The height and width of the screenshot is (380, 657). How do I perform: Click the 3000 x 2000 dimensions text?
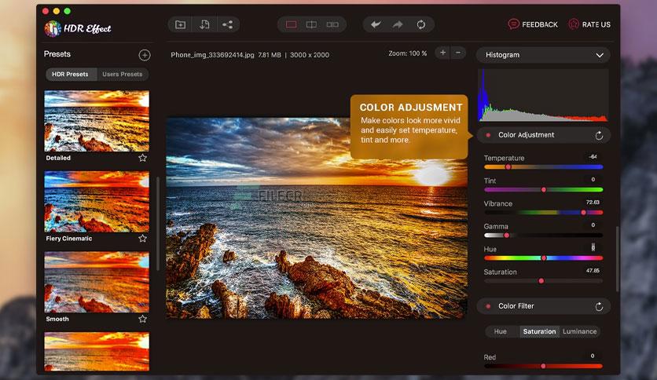310,55
